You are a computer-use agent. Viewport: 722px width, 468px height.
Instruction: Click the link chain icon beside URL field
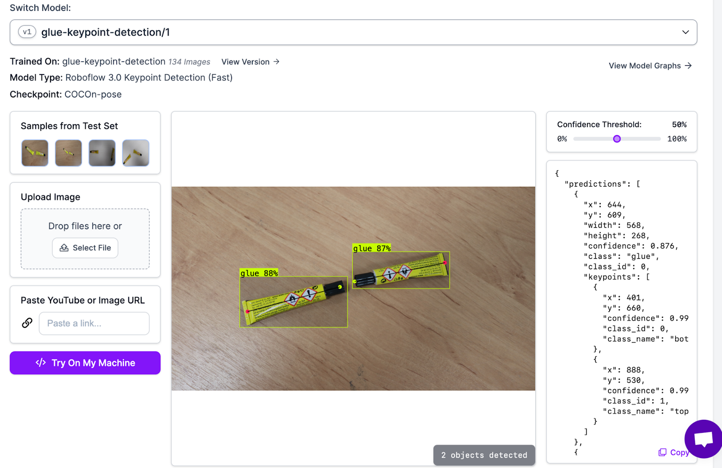[x=27, y=323]
